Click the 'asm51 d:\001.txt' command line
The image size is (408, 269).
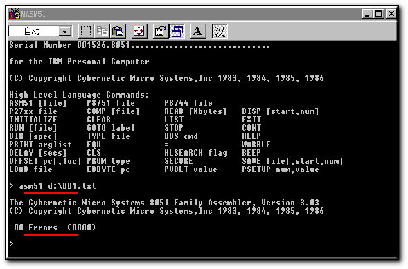click(57, 186)
